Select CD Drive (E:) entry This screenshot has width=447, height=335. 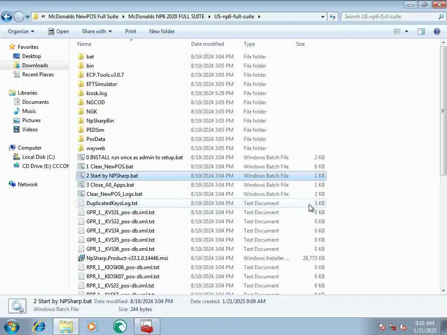point(41,166)
